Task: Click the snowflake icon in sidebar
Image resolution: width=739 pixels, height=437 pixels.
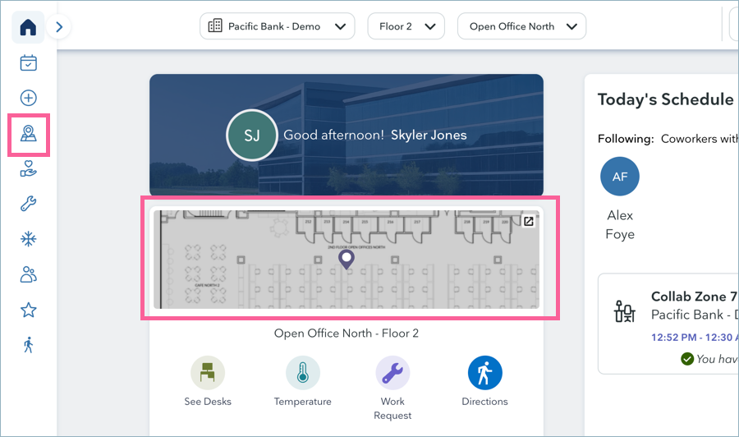Action: [28, 239]
